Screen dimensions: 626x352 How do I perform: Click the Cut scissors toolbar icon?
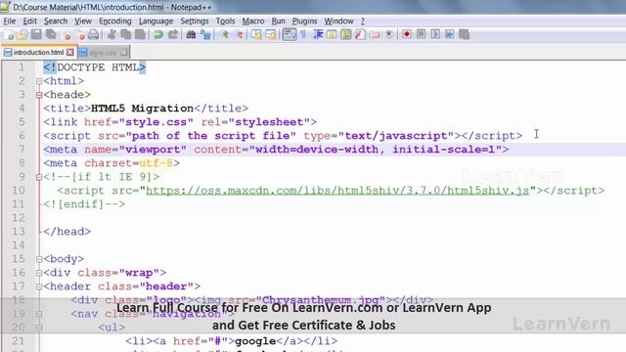coord(112,35)
